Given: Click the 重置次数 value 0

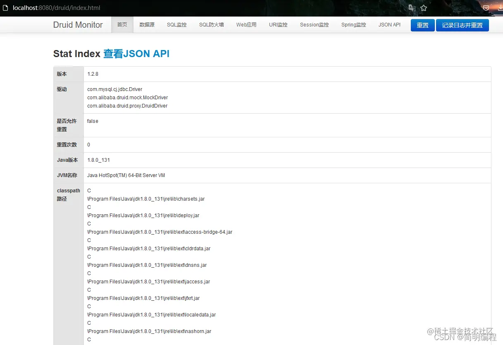Looking at the screenshot, I should coord(88,145).
